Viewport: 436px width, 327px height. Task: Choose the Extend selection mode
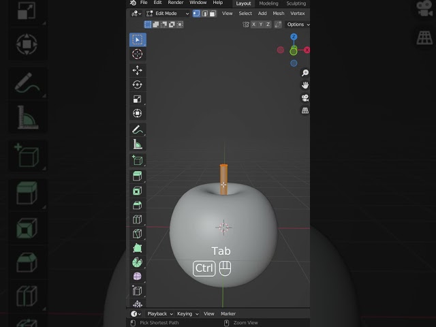tap(156, 25)
